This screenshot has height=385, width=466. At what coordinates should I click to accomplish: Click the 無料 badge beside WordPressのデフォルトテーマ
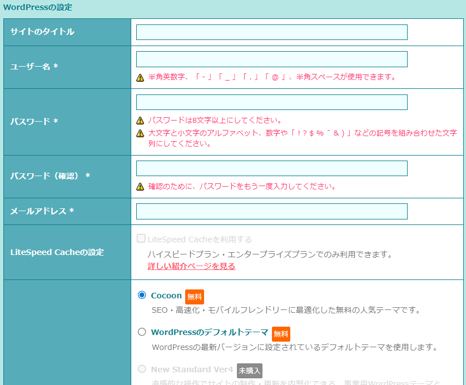[x=281, y=333]
